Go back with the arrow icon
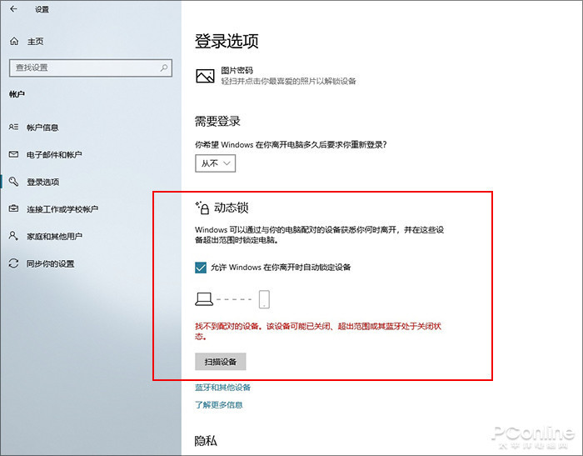This screenshot has width=583, height=456. (x=14, y=9)
